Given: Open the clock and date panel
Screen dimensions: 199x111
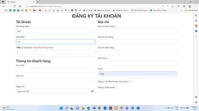Looking at the screenshot, I should (x=194, y=108).
